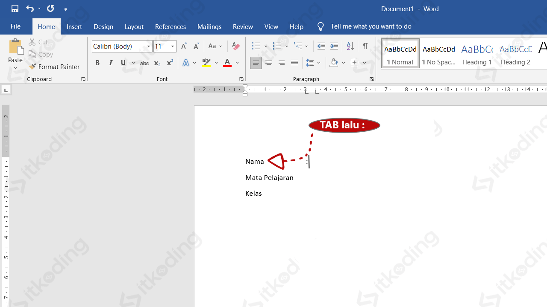Select Center alignment
The height and width of the screenshot is (307, 547).
pos(269,63)
